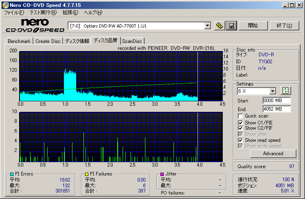The width and height of the screenshot is (305, 199).
Task: Maximize the Nero CD-DVD Speed window
Action: (x=292, y=5)
